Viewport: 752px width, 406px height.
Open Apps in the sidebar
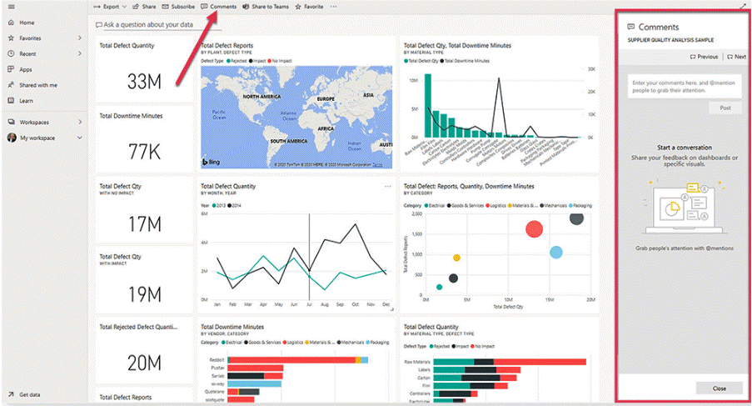tap(20, 69)
